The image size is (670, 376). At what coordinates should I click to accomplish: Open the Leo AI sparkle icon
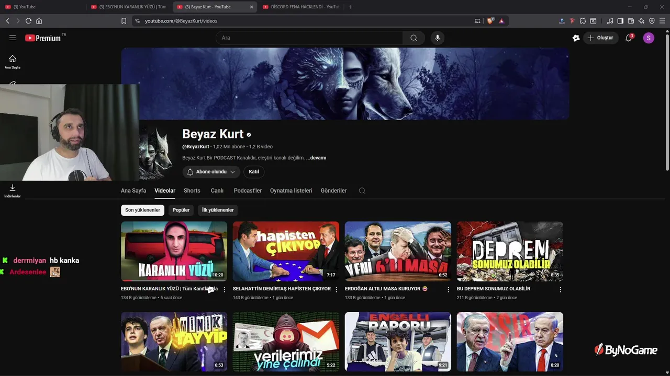coord(641,21)
